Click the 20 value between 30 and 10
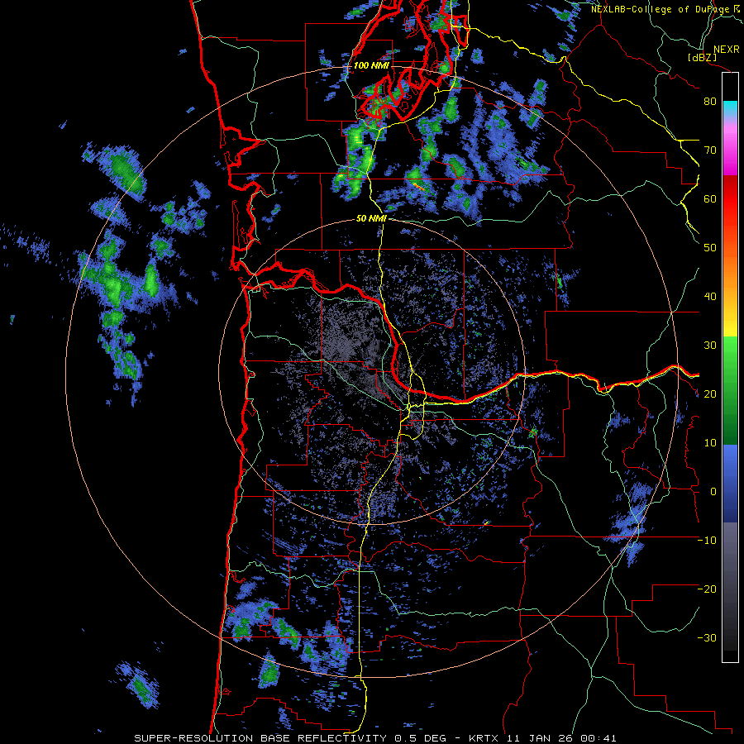The width and height of the screenshot is (744, 744). click(x=710, y=394)
